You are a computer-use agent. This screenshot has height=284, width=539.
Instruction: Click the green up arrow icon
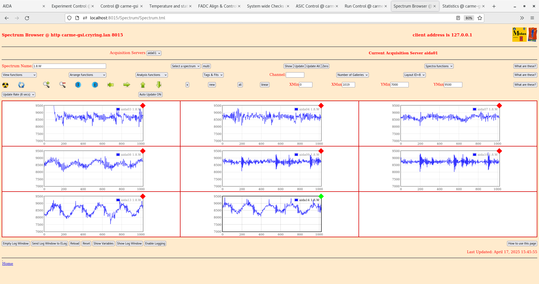[143, 85]
